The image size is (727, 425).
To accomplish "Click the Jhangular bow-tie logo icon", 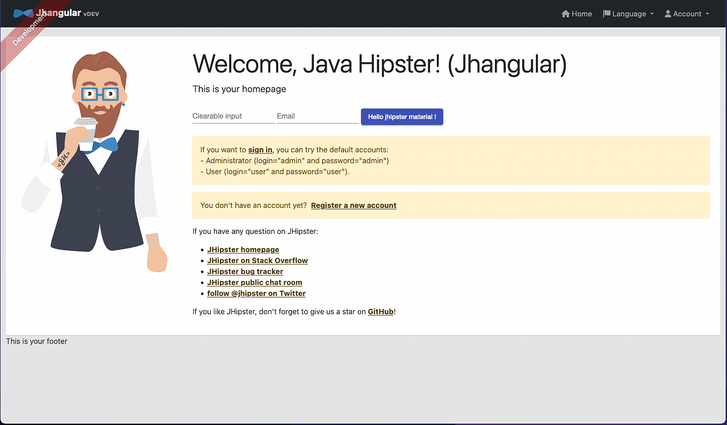I will click(x=24, y=13).
